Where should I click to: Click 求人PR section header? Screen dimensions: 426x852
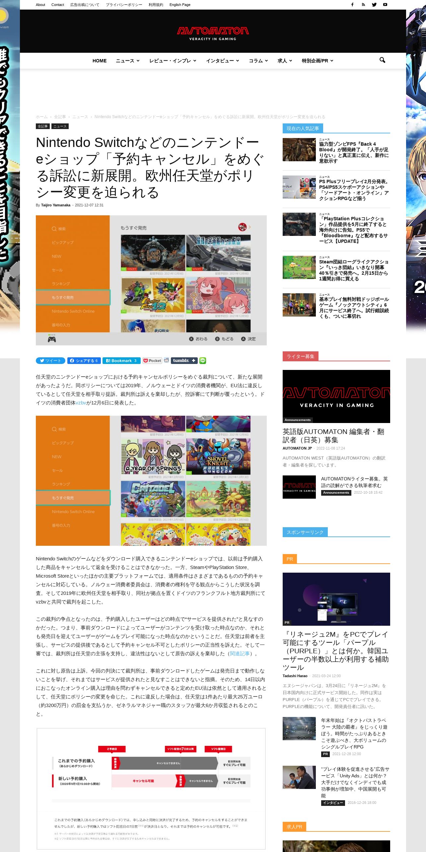click(x=294, y=827)
